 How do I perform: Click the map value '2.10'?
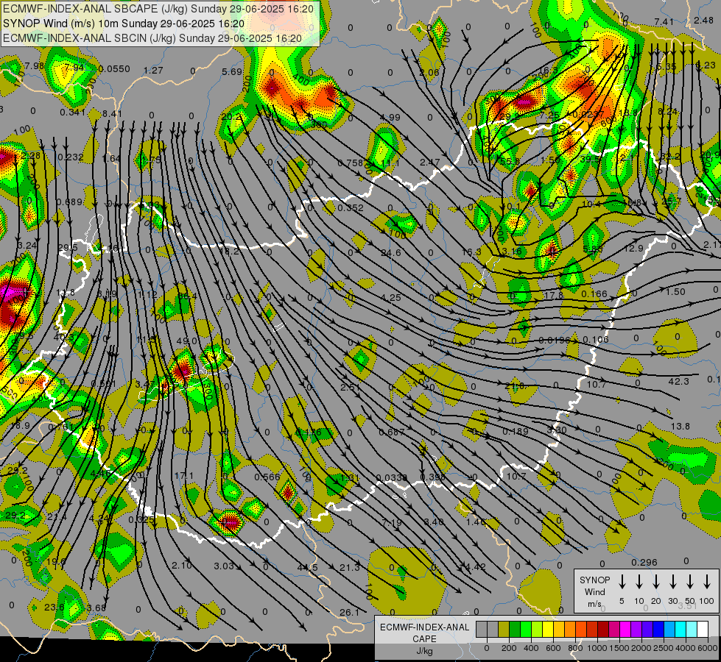click(x=182, y=565)
